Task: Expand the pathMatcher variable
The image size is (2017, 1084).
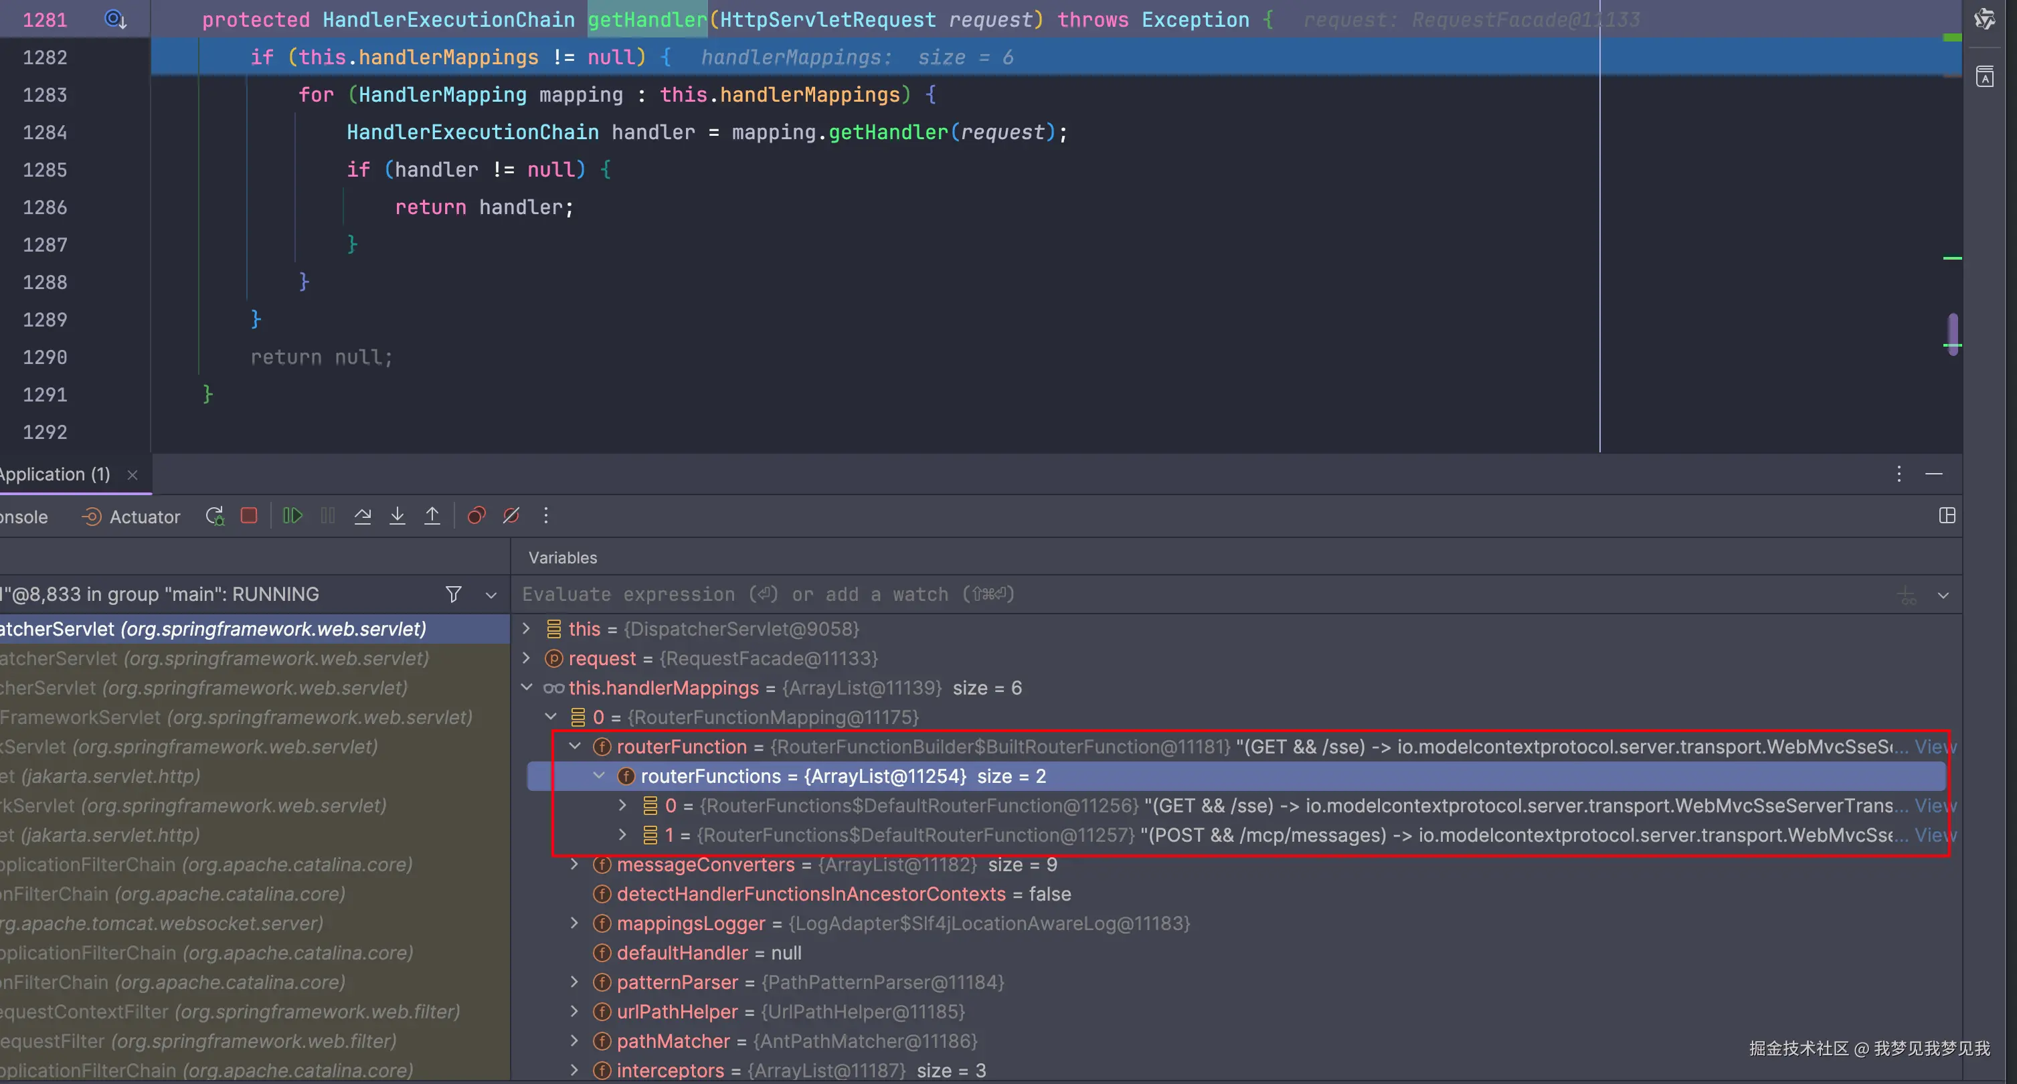Action: pos(575,1041)
